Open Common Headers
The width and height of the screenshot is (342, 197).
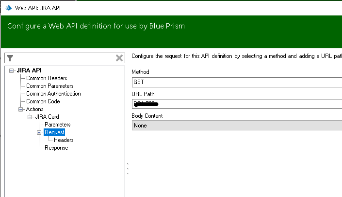tap(47, 78)
